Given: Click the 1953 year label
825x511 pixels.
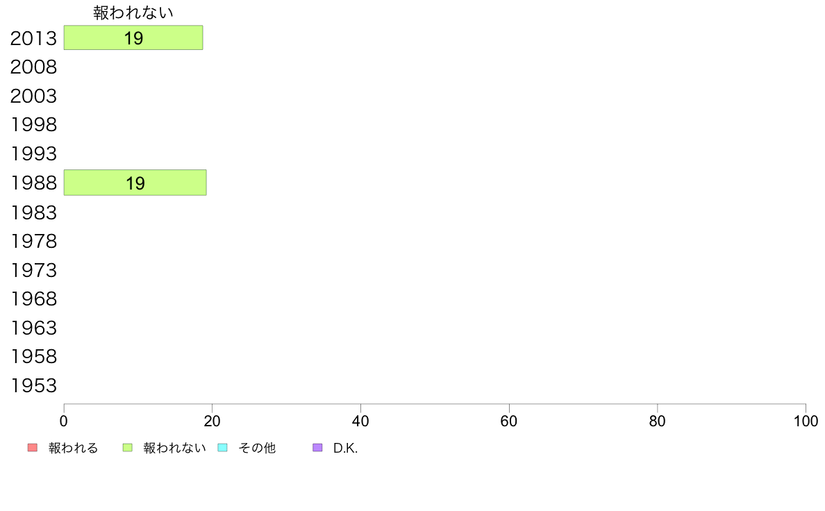Looking at the screenshot, I should pyautogui.click(x=33, y=386).
